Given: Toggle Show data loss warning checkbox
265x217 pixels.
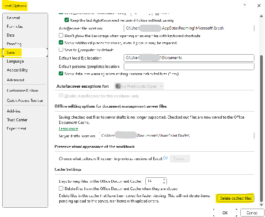Looking at the screenshot, I should (61, 73).
